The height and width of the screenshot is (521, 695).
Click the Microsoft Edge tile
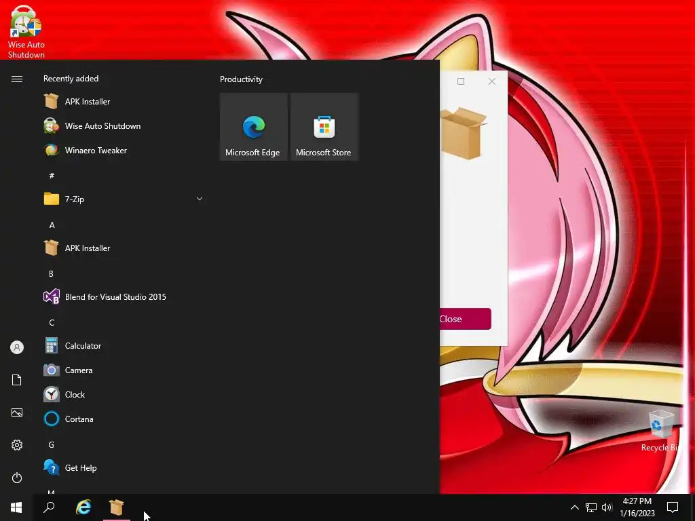pos(254,127)
